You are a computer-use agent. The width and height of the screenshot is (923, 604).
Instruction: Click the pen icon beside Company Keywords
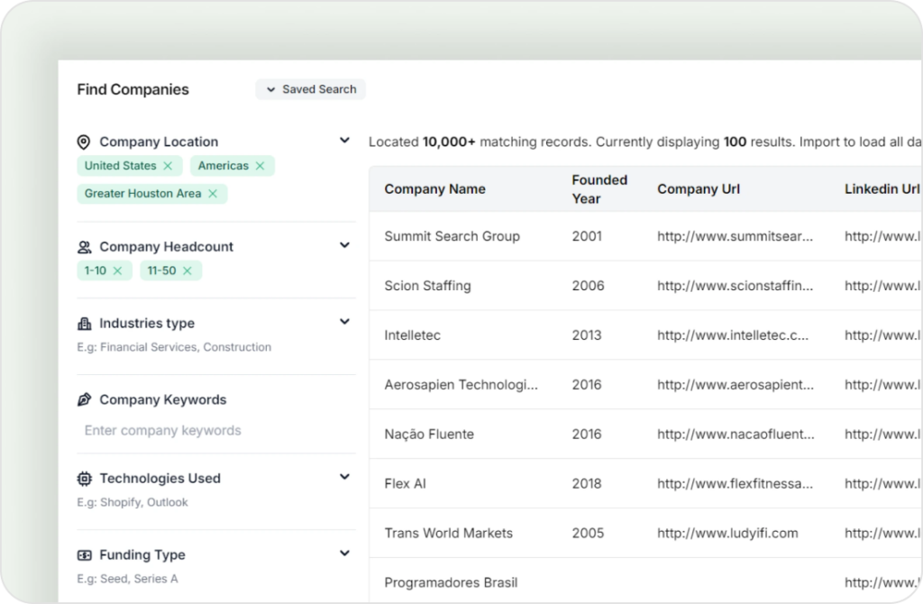coord(85,399)
